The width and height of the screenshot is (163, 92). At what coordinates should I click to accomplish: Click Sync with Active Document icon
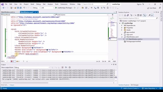(x=135, y=15)
